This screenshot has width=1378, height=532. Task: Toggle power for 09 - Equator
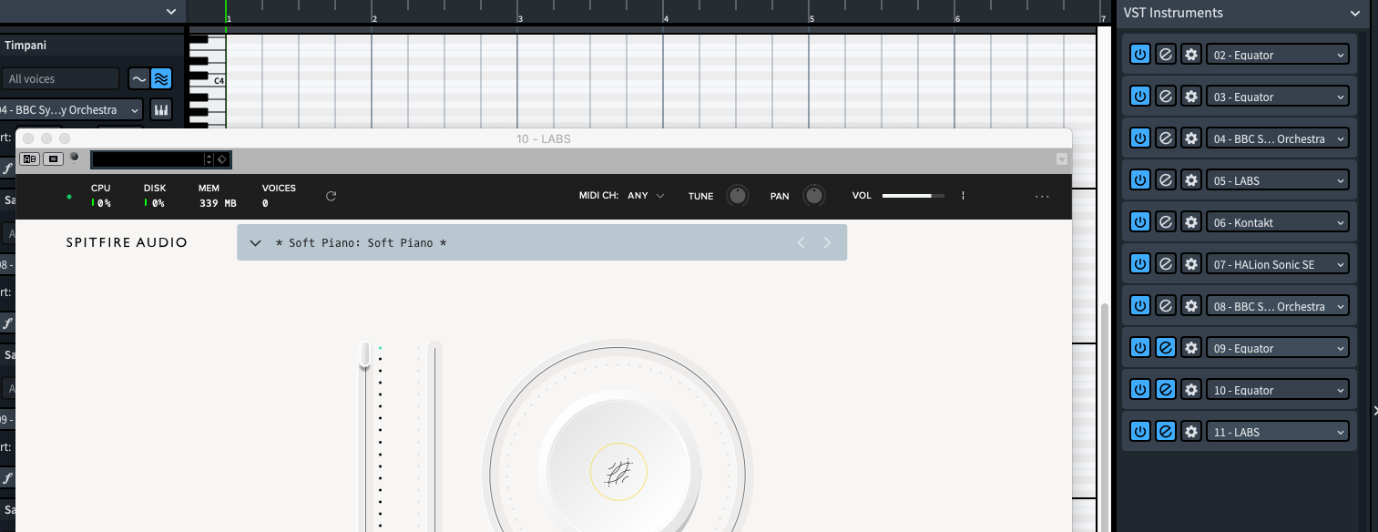[x=1139, y=348]
